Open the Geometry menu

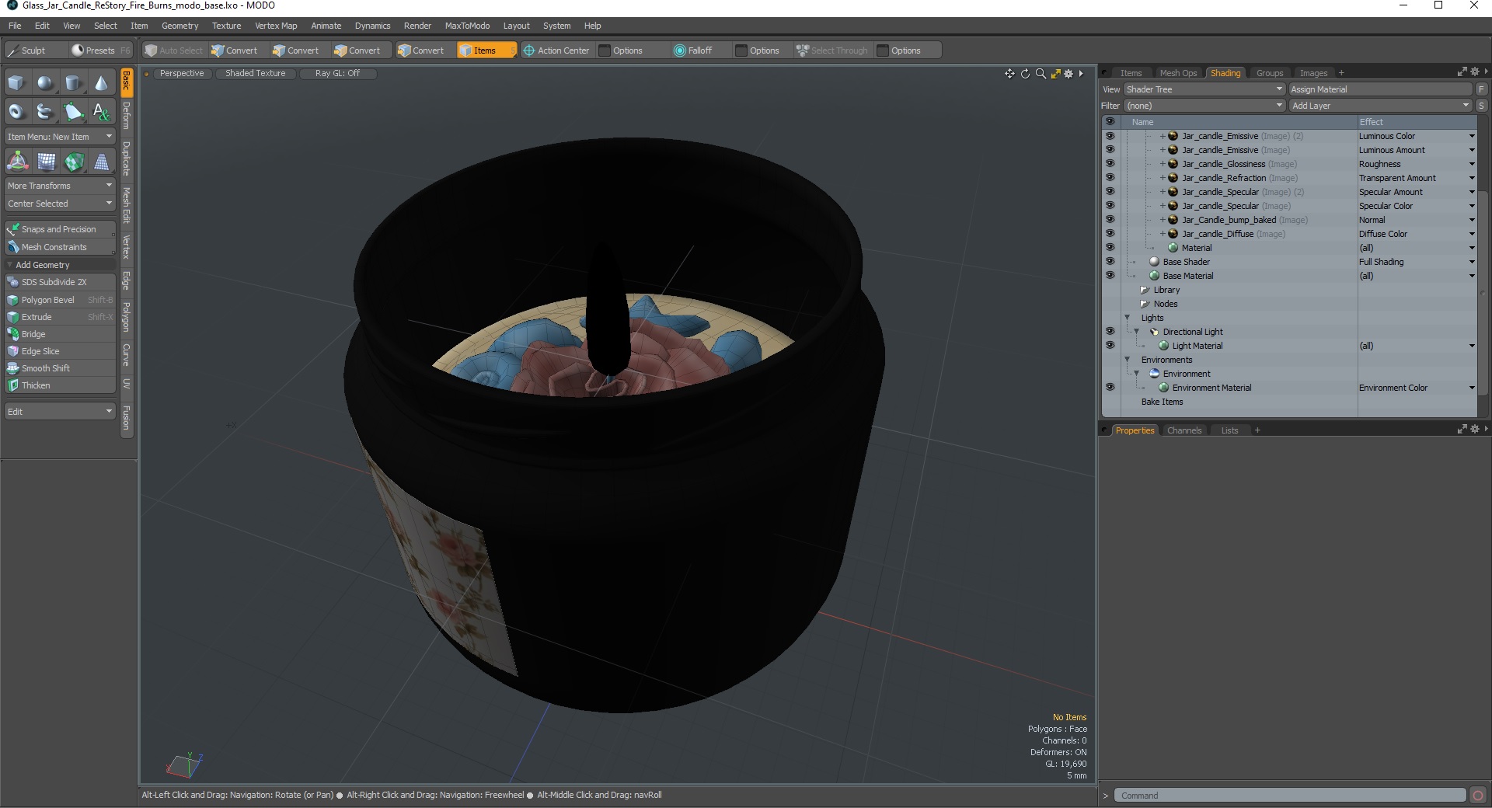[x=180, y=26]
